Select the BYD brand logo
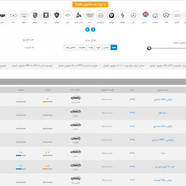The height and width of the screenshot is (186, 186). (x=100, y=15)
